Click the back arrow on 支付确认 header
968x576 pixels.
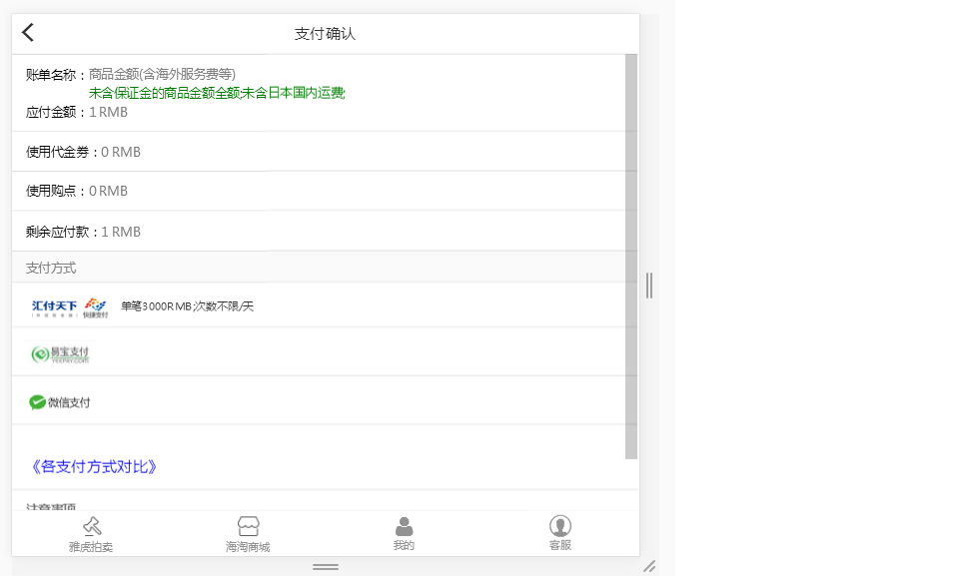[27, 32]
